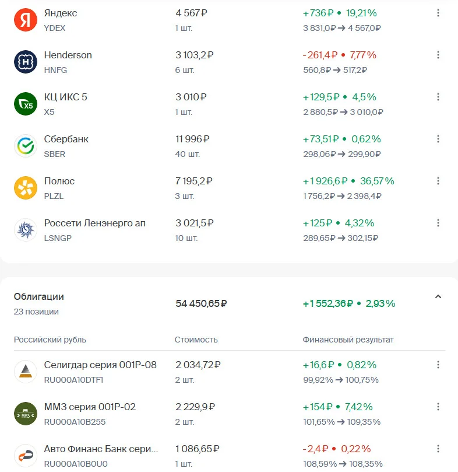The height and width of the screenshot is (472, 458).
Task: Open the Яндекс YDEX logo icon
Action: (26, 20)
